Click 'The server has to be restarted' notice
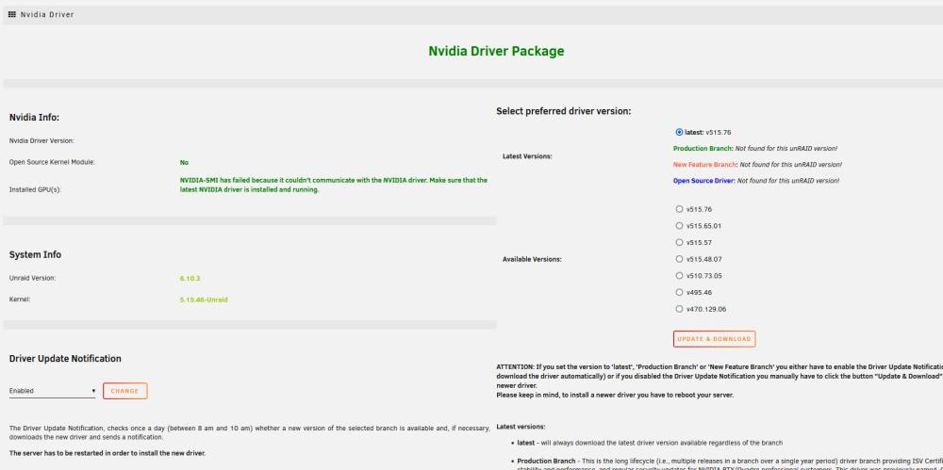Viewport: 943px width, 470px height. (x=108, y=452)
